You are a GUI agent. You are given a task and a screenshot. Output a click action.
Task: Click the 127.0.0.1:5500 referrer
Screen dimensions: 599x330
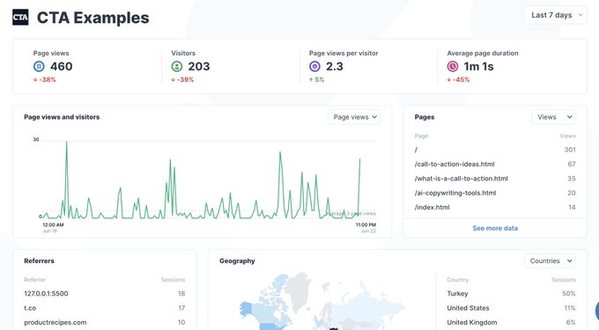click(46, 294)
